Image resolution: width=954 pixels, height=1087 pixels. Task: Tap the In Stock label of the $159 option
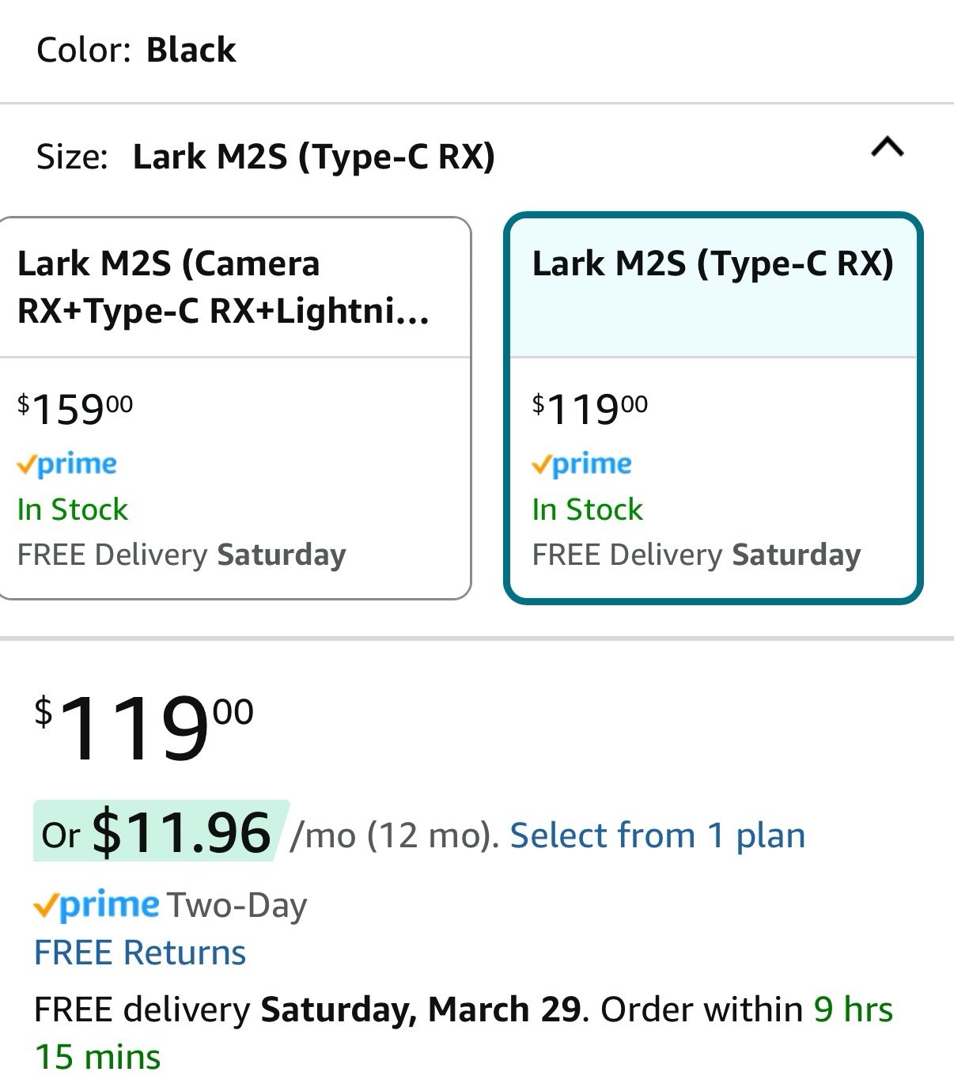[x=72, y=509]
